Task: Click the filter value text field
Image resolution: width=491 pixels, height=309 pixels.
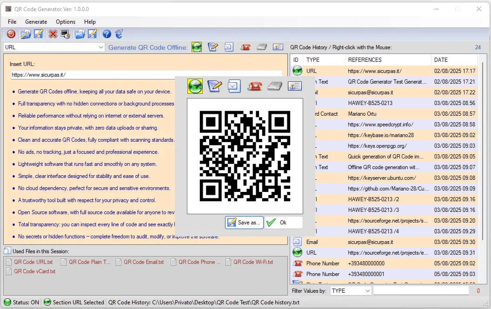Action: pos(421,290)
